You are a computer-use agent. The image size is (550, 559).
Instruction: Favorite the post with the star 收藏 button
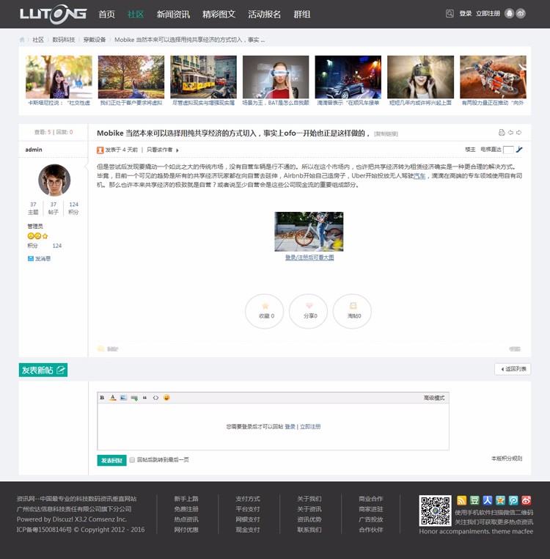click(265, 311)
